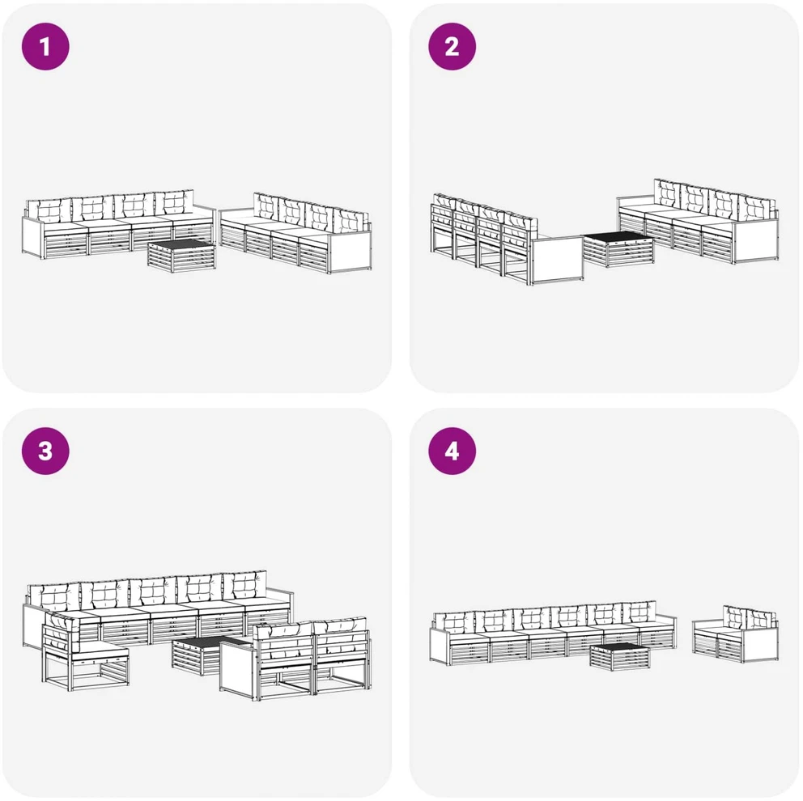
Task: Select the back-facing left sofa in layout 2
Action: (x=507, y=239)
